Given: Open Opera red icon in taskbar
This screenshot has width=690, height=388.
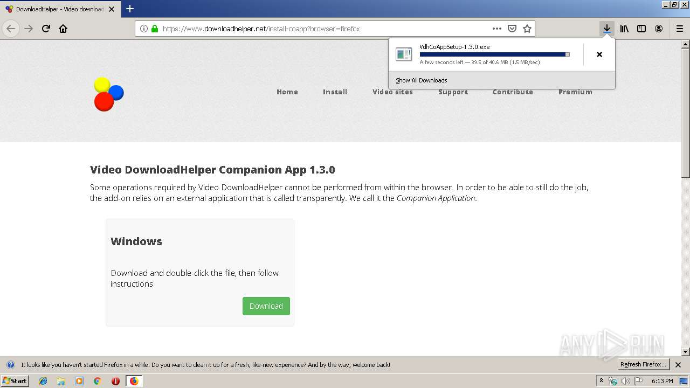Looking at the screenshot, I should click(x=115, y=381).
